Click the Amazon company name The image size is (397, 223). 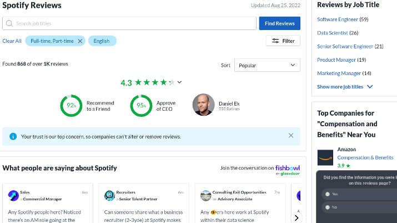[346, 150]
